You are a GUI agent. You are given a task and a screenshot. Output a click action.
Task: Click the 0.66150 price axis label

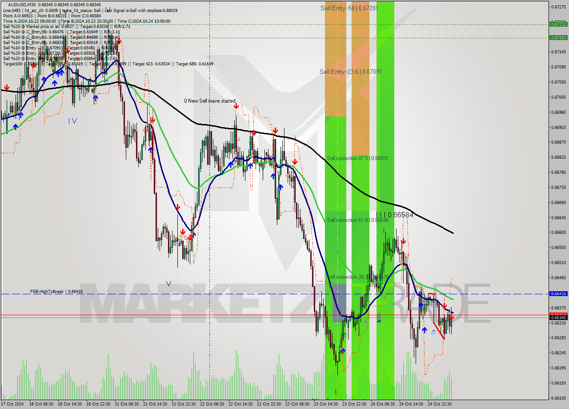point(558,383)
